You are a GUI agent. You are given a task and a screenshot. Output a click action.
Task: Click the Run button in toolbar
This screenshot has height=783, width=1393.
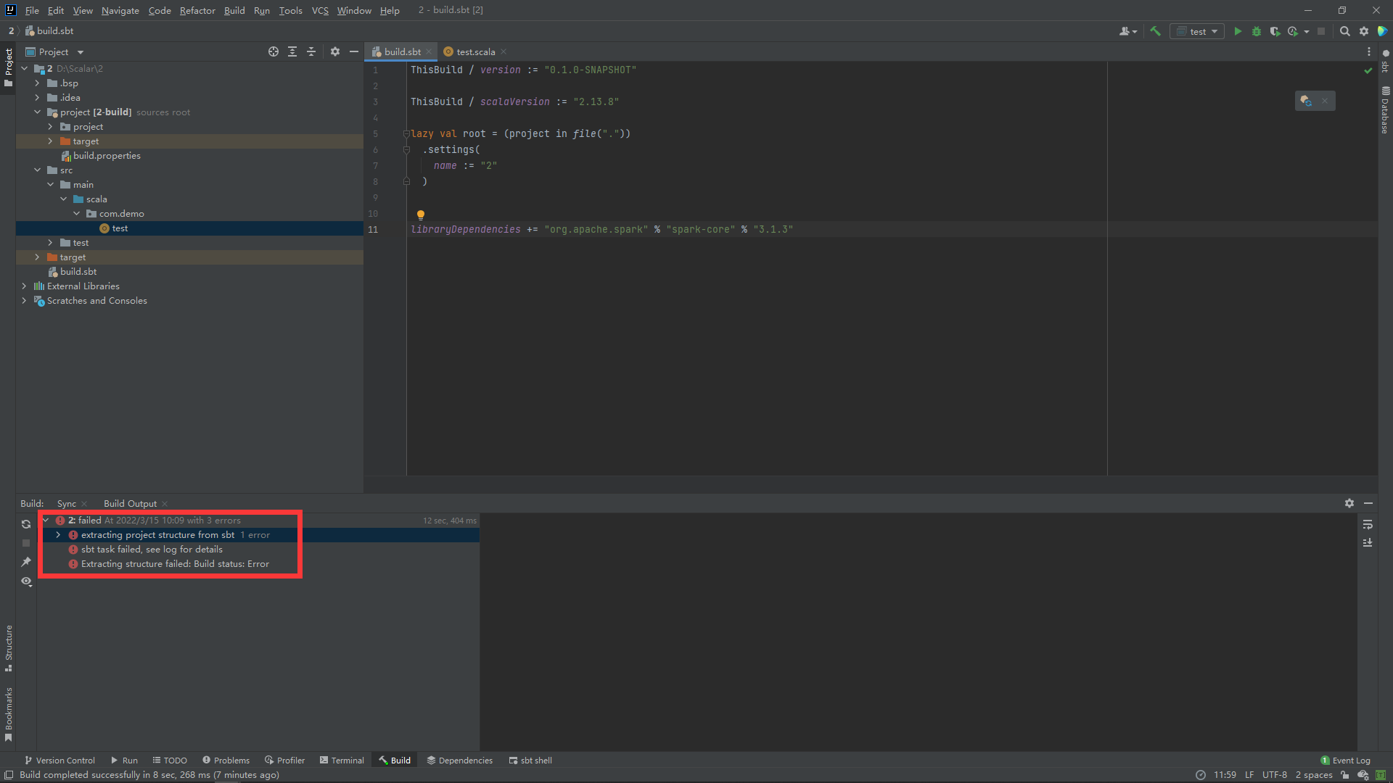1237,30
